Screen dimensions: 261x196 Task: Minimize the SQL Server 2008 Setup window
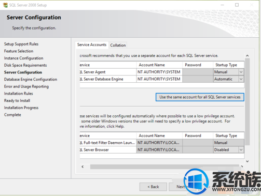(x=223, y=5)
